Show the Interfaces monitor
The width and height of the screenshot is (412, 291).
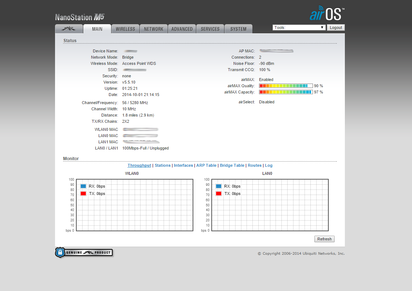[183, 165]
